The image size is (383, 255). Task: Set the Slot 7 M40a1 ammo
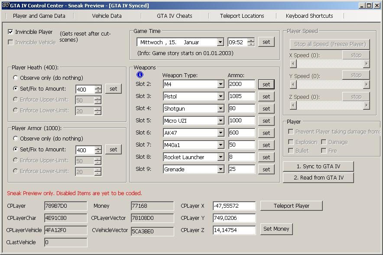(x=266, y=145)
